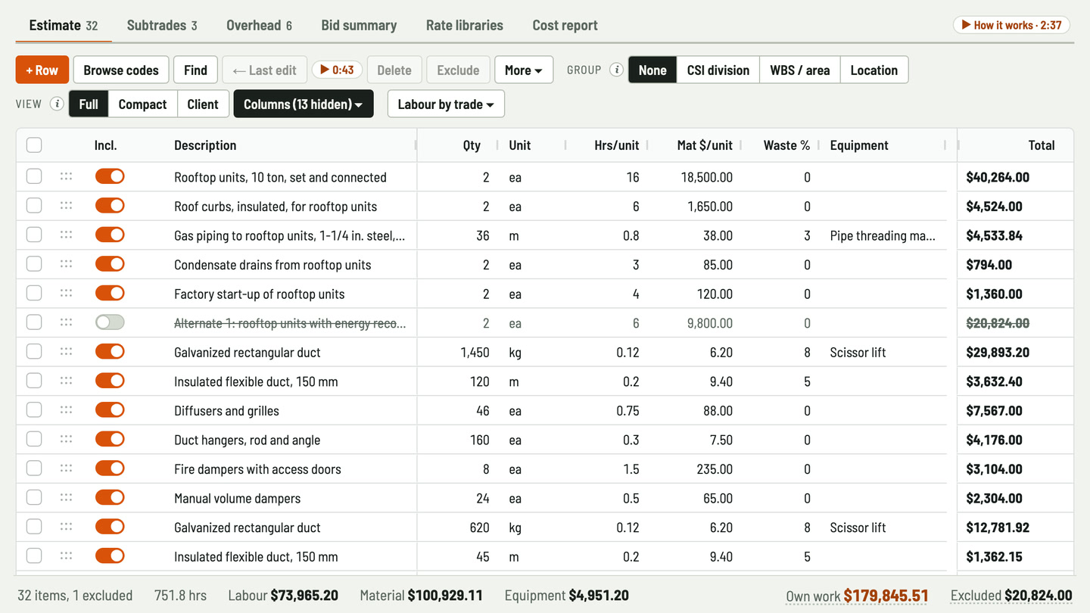Click drag handle of Fire dampers row

tap(66, 468)
